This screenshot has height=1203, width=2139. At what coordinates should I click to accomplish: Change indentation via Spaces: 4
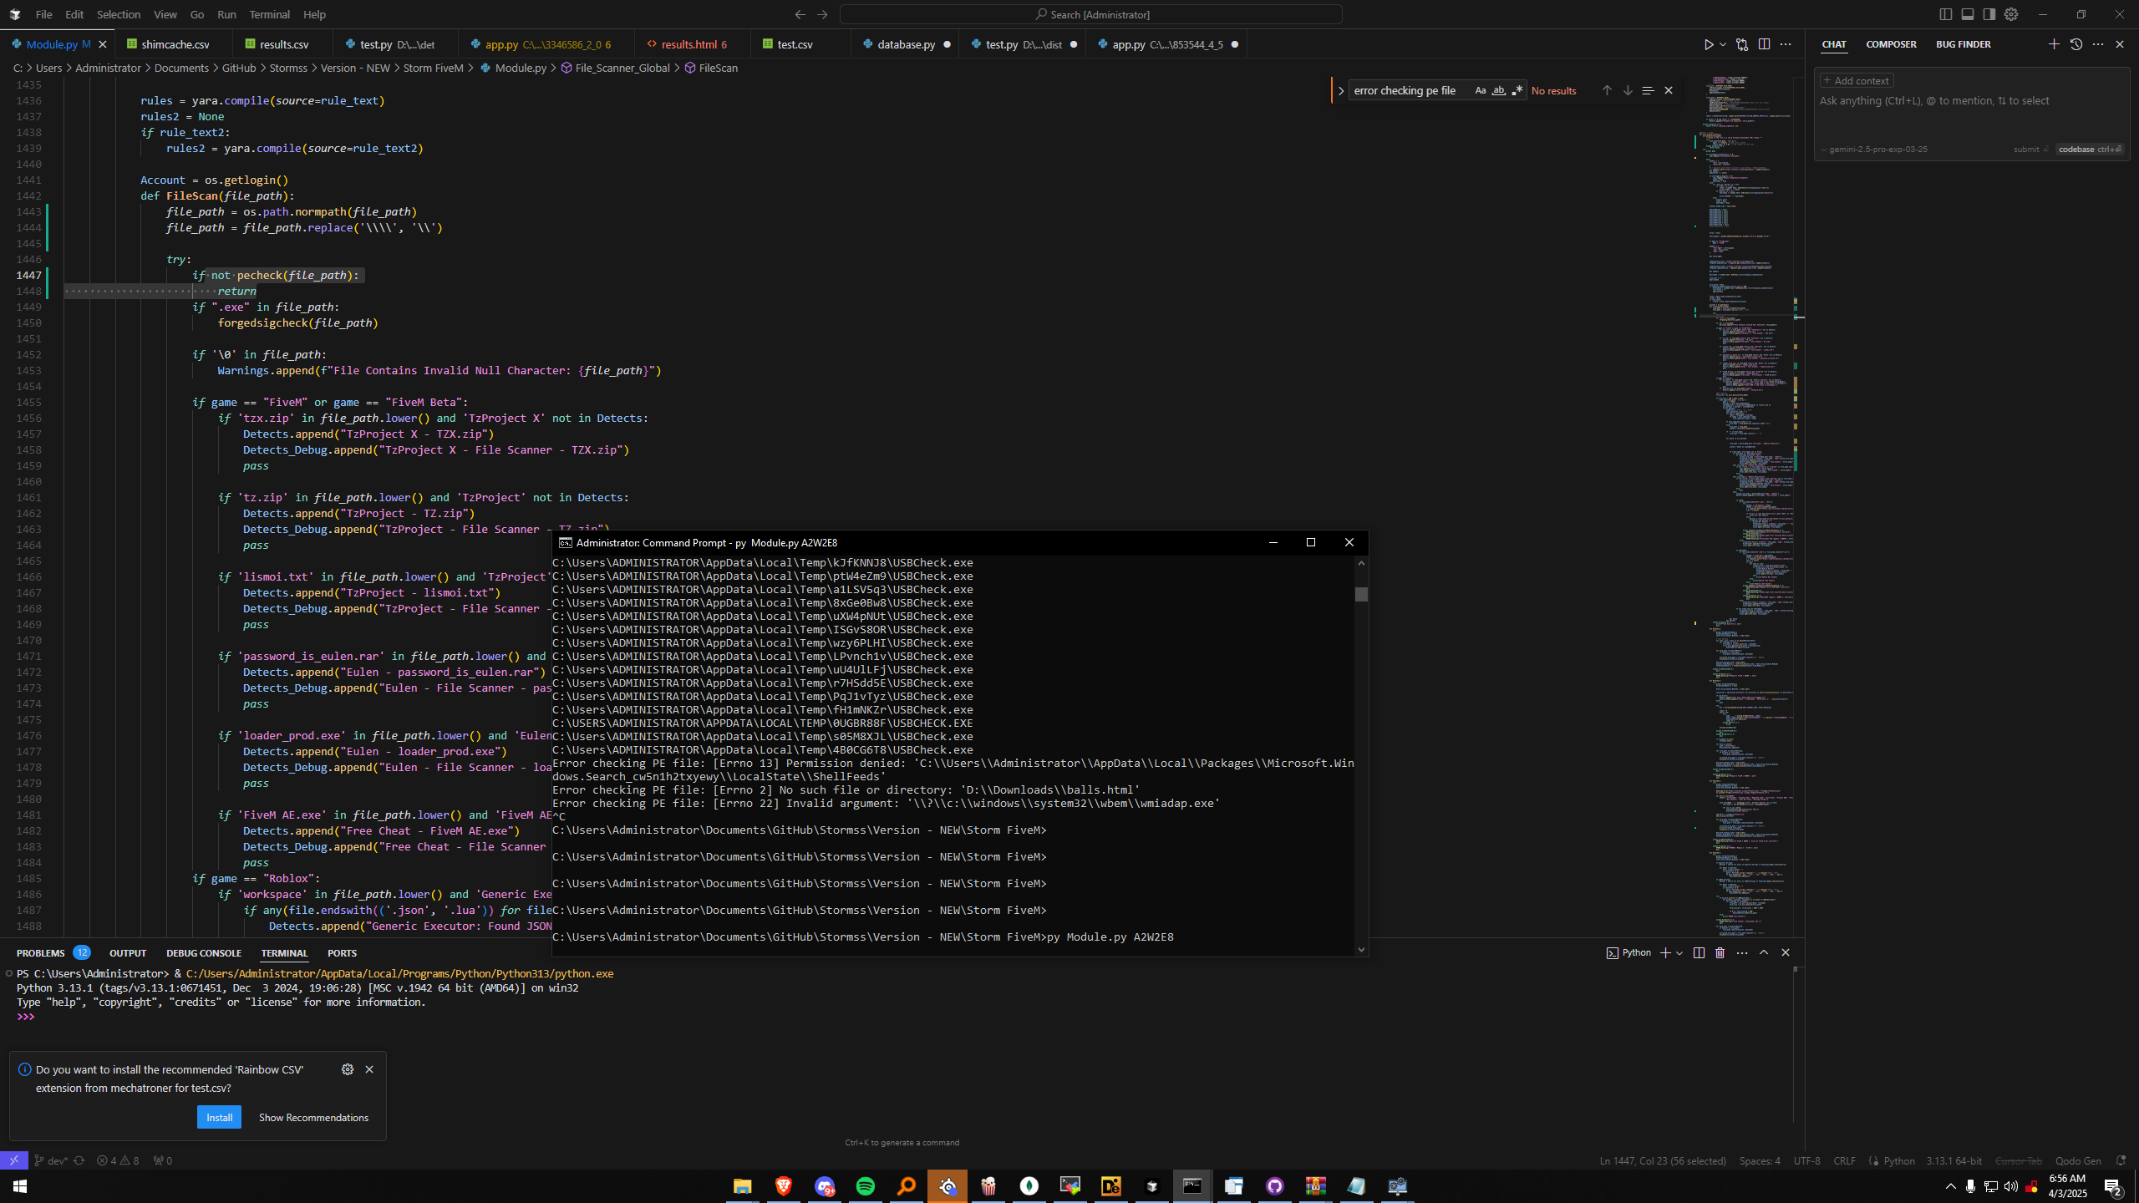click(1760, 1161)
